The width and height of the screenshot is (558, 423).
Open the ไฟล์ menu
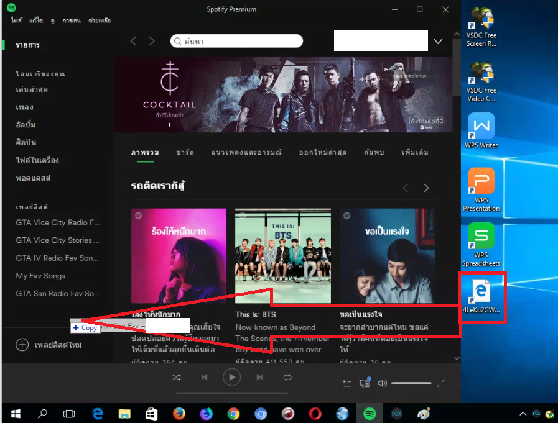coord(16,20)
